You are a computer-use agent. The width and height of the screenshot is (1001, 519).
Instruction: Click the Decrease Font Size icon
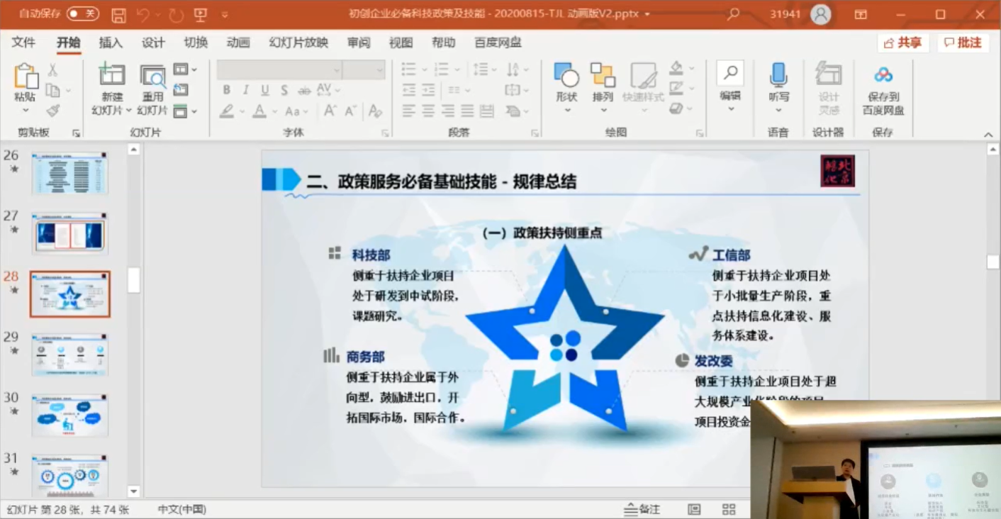(351, 111)
